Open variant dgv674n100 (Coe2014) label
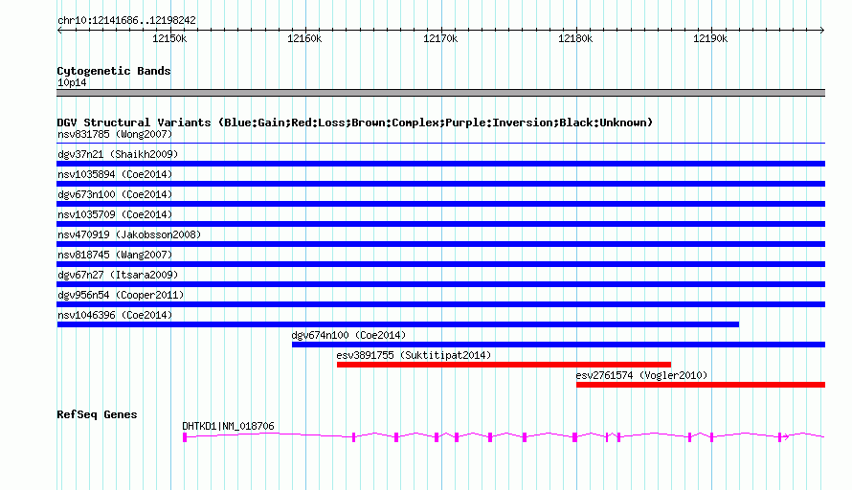 coord(348,335)
